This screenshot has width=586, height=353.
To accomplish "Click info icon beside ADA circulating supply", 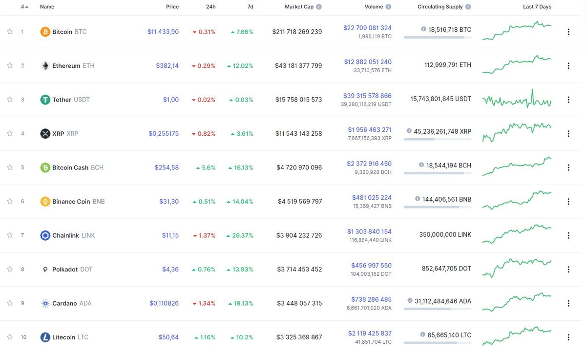I will [x=410, y=301].
